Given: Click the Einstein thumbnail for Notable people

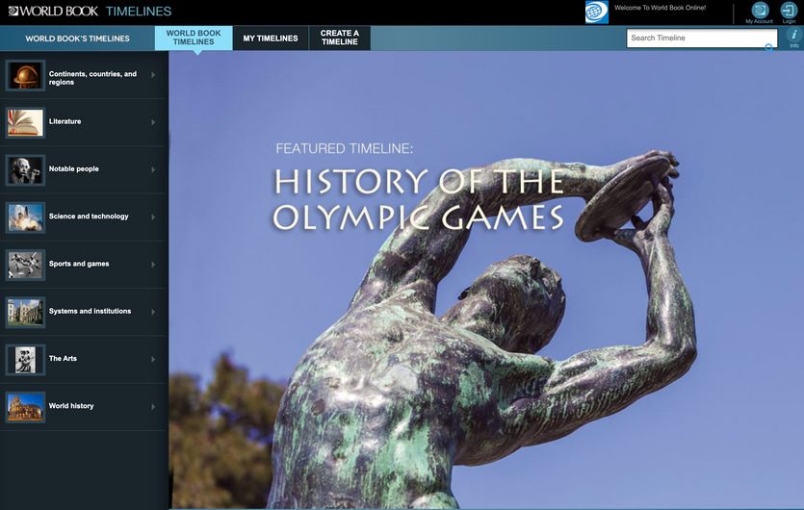Looking at the screenshot, I should (25, 169).
